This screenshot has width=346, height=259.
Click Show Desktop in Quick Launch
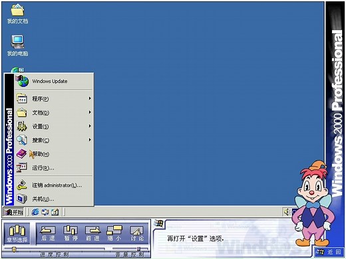pyautogui.click(x=55, y=212)
